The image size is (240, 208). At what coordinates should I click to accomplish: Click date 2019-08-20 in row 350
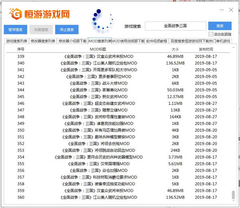[206, 130]
